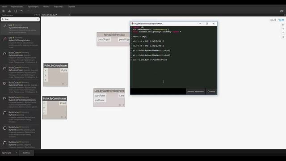Toggle preview square on upper Point.ByCoordinates node
This screenshot has height=161, width=286.
coord(63,84)
